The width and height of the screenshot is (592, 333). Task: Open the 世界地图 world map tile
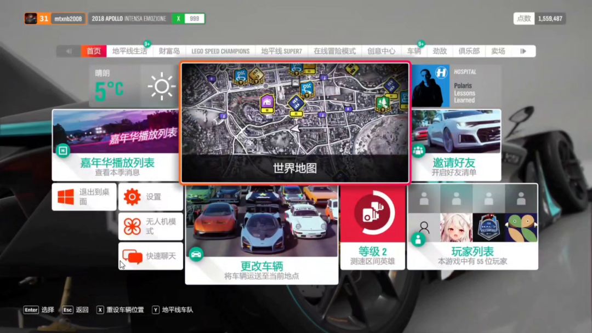[295, 123]
